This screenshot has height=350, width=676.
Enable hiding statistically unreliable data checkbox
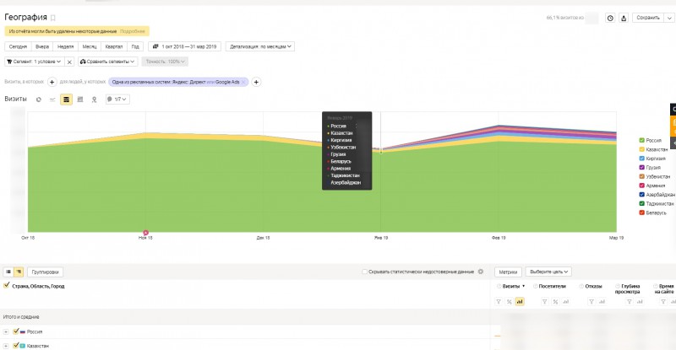[x=364, y=272]
